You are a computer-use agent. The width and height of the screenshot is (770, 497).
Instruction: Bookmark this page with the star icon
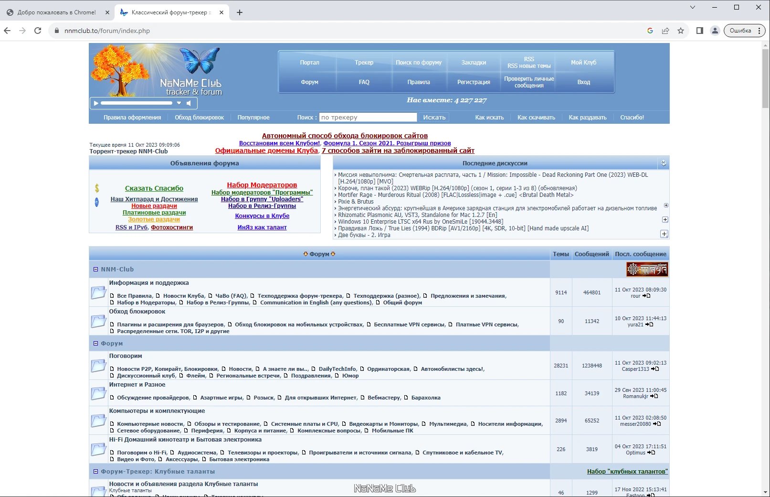tap(681, 31)
